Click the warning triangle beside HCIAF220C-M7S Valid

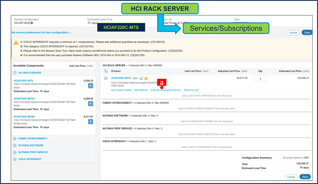(x=146, y=78)
